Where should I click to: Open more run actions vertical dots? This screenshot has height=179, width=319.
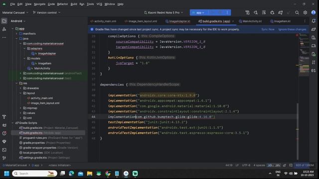[x=227, y=12]
